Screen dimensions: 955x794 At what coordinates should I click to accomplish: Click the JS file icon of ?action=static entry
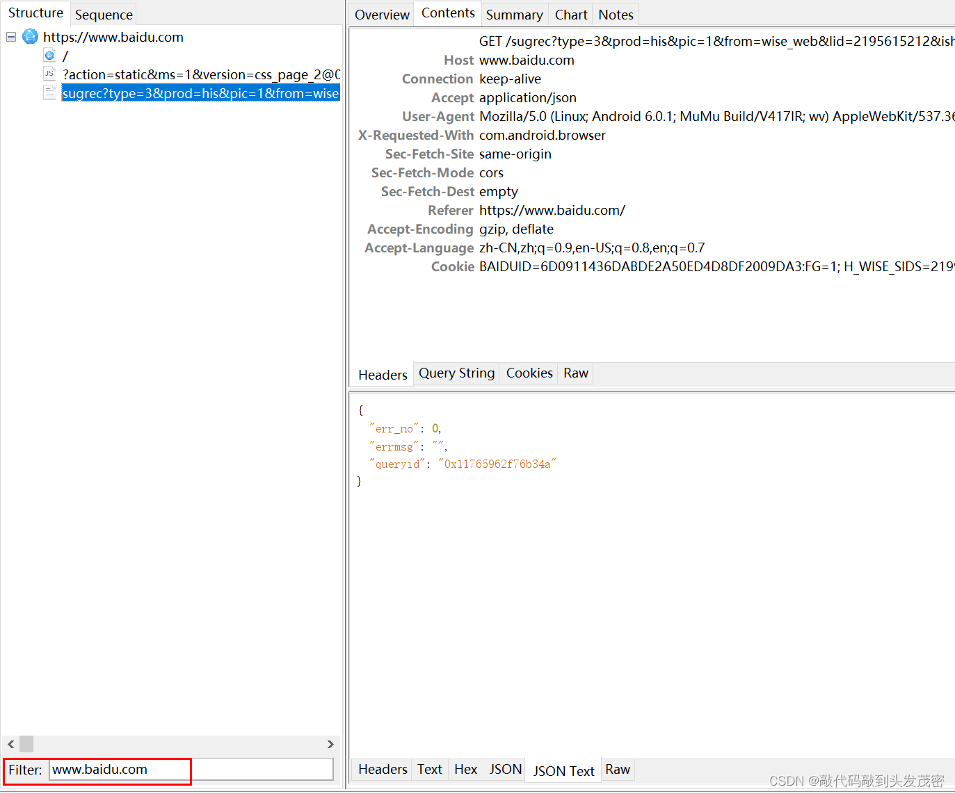(x=49, y=74)
